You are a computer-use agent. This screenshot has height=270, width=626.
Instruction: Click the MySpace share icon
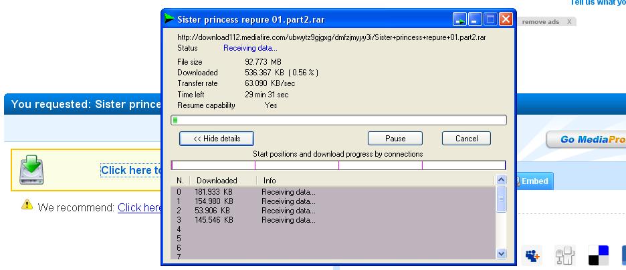532,255
